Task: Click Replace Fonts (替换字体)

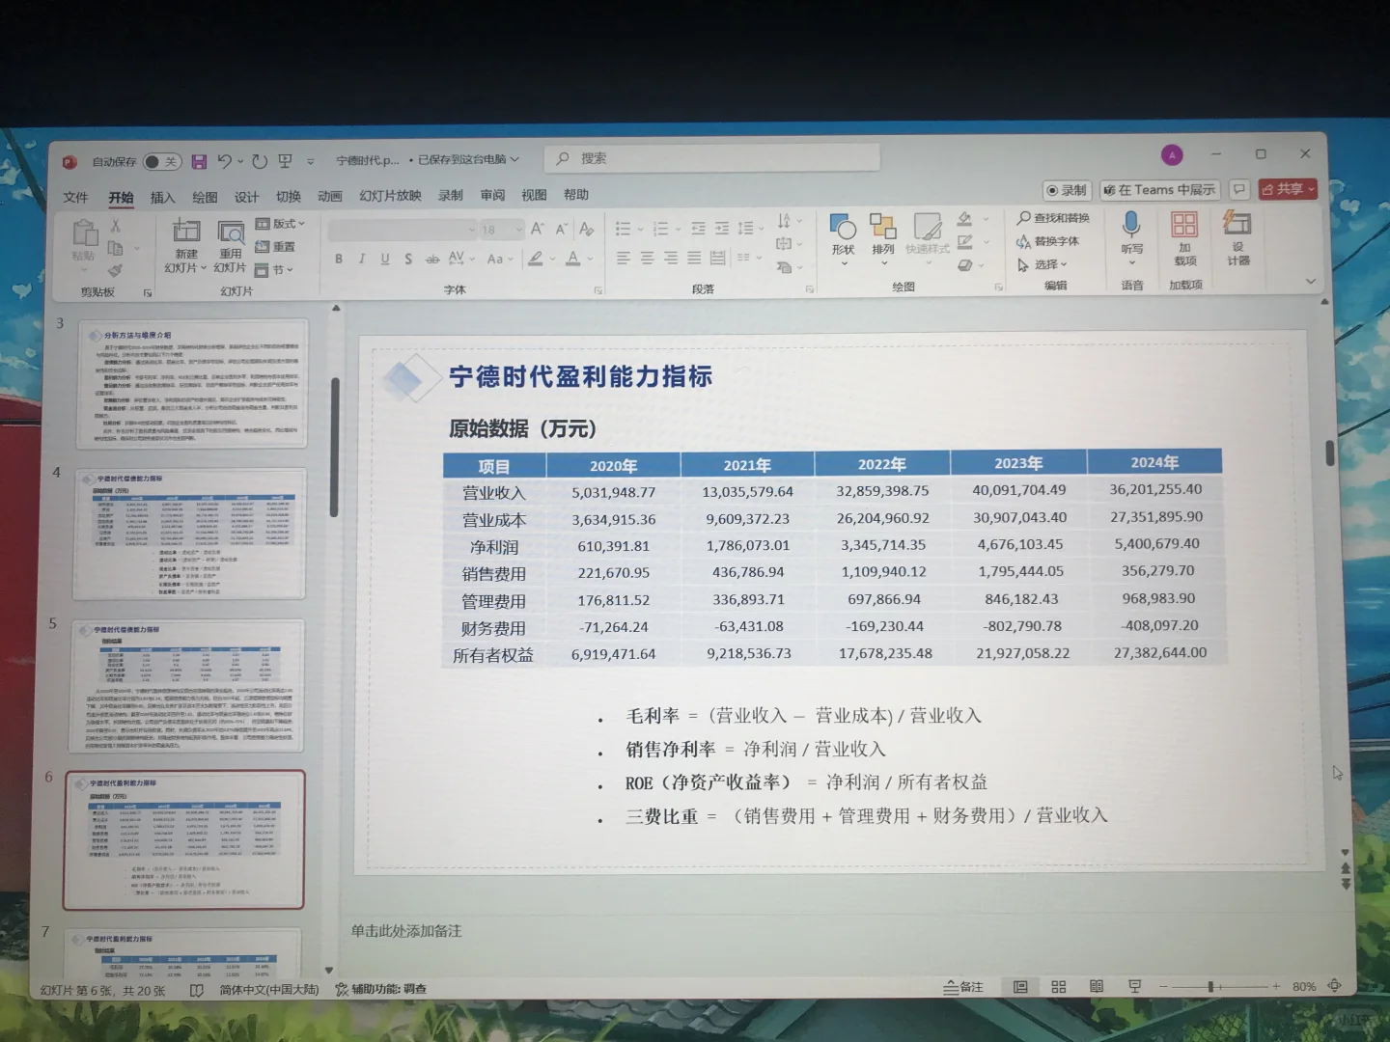Action: (1047, 241)
